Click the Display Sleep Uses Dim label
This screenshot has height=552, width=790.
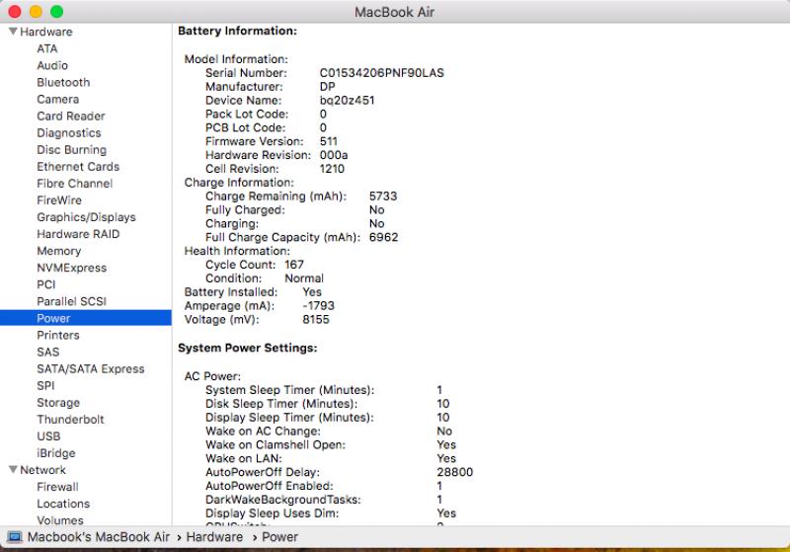point(273,513)
